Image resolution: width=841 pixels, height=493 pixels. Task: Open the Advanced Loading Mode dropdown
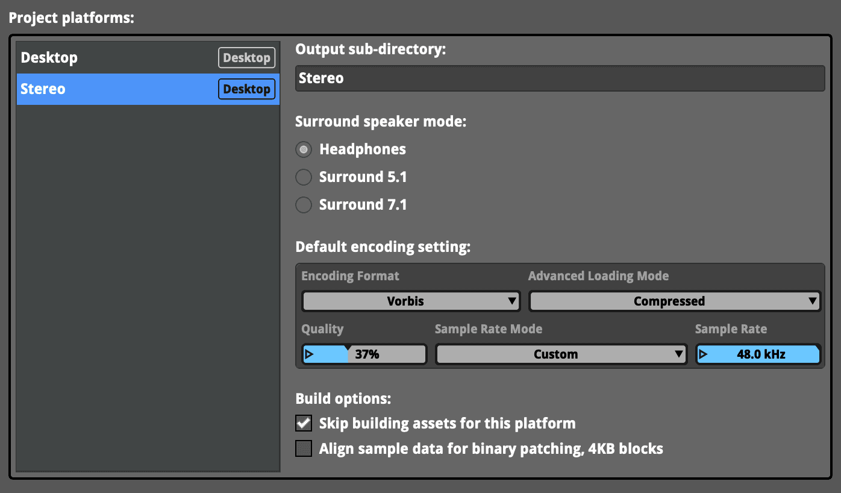point(669,301)
